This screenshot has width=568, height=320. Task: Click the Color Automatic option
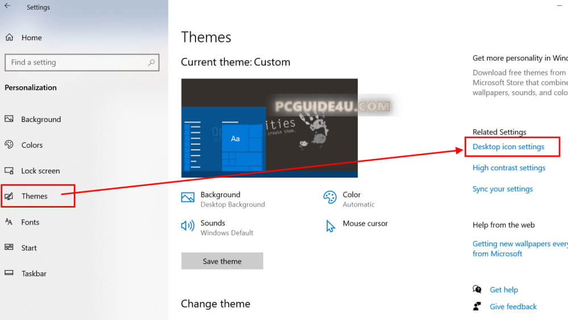(351, 199)
